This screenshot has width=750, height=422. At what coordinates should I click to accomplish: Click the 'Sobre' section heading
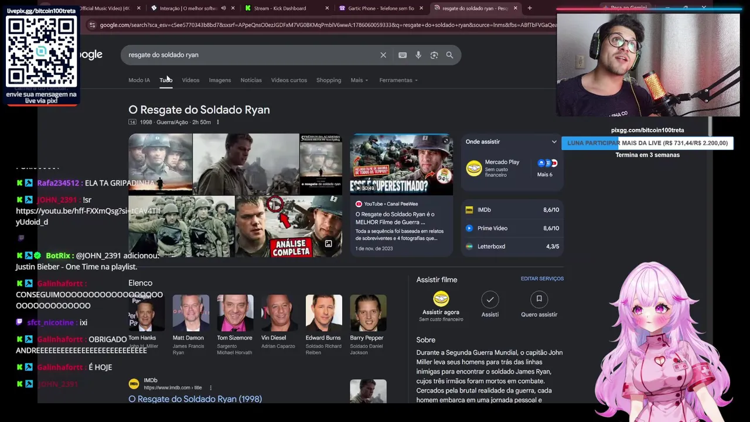tap(426, 340)
